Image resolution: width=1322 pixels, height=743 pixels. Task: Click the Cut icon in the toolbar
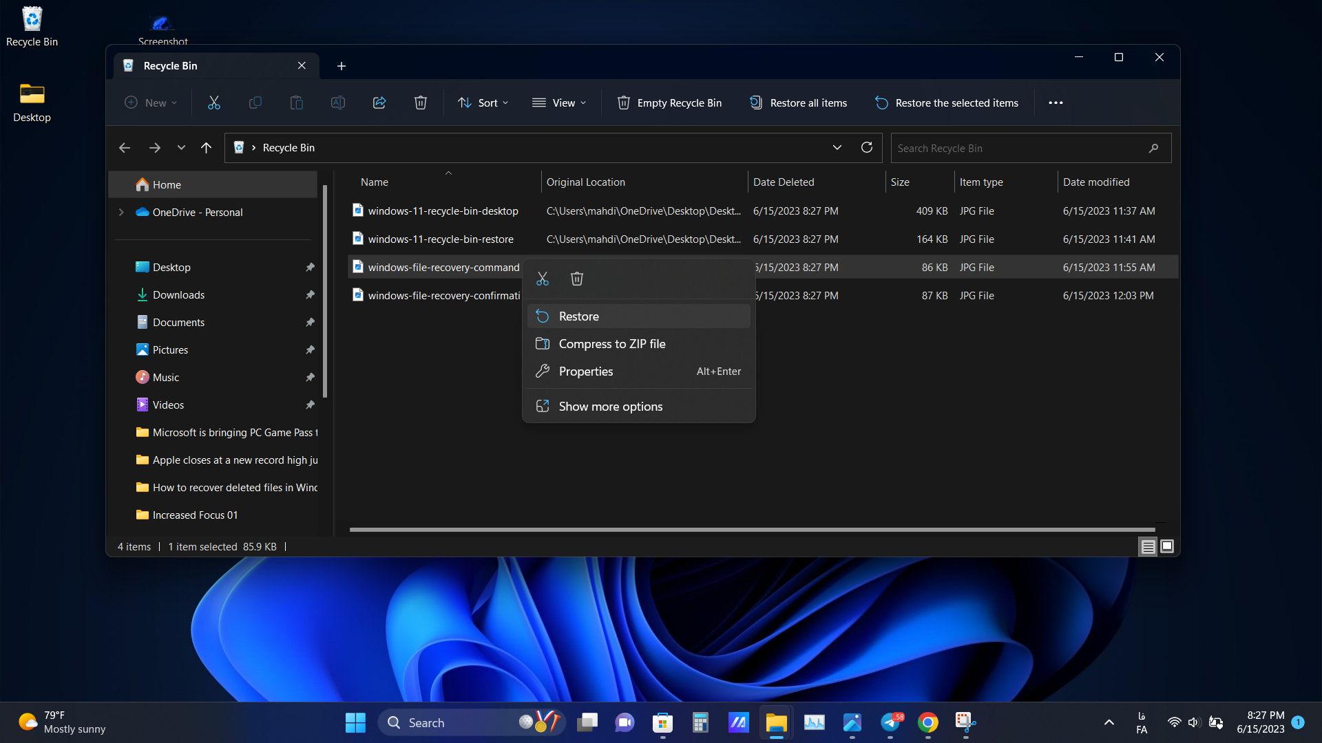click(x=213, y=103)
